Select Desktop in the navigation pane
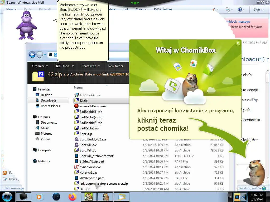This screenshot has width=270, height=202. (x=46, y=95)
